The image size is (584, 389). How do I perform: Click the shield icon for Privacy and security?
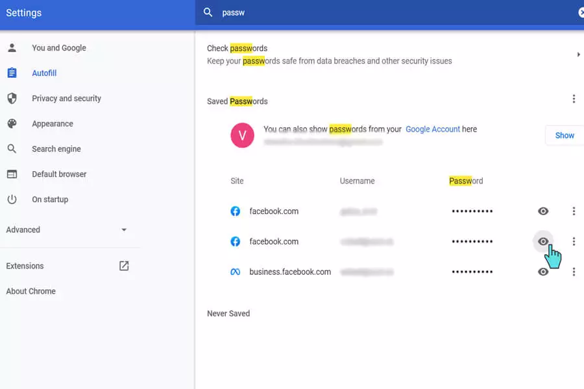(x=12, y=99)
